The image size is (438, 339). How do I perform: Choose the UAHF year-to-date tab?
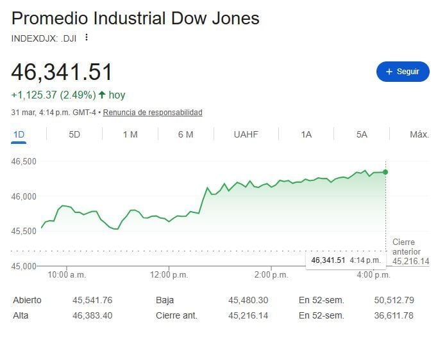(x=246, y=134)
